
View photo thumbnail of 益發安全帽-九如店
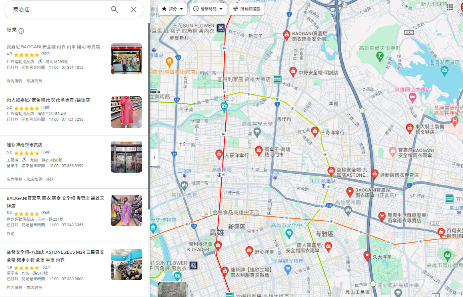pyautogui.click(x=126, y=265)
